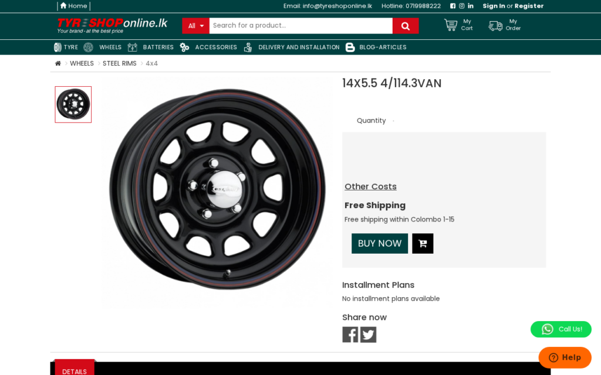This screenshot has width=601, height=375.
Task: Click the Facebook icon in top bar
Action: (x=453, y=6)
